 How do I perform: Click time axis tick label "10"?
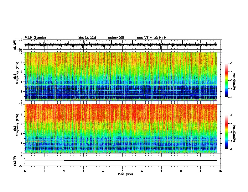pyautogui.click(x=220, y=171)
